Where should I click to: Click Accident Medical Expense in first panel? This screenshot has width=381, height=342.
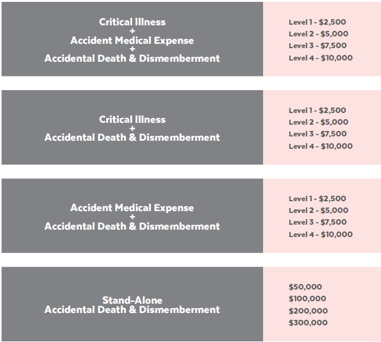[x=132, y=40]
